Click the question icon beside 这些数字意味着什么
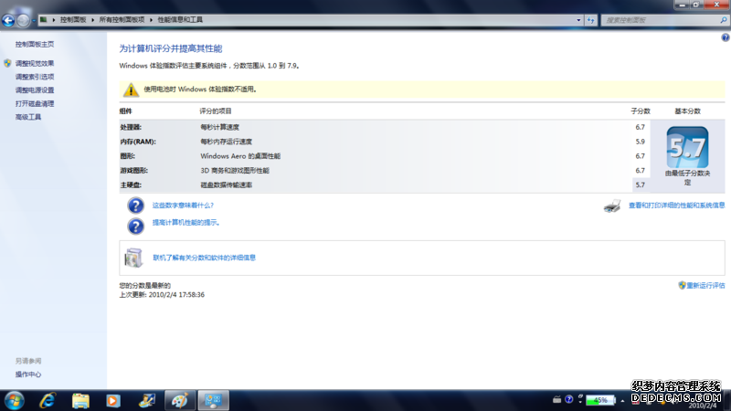The width and height of the screenshot is (731, 411). click(135, 205)
